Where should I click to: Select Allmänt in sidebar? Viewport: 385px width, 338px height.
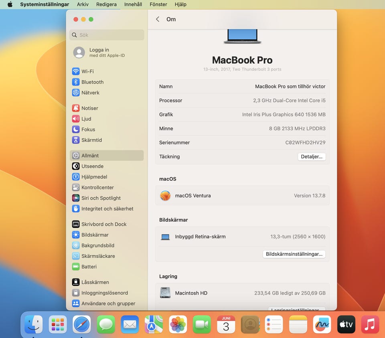pos(107,156)
